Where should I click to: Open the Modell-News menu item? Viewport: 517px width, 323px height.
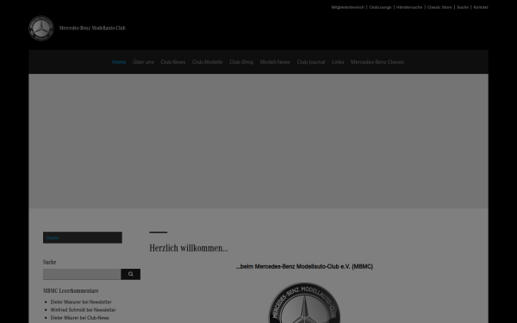(x=275, y=62)
